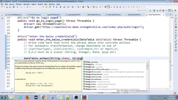Screen dimensions: 178x100
Task: Switch to the highlighted Java EE perspective
Action: coord(169,11)
